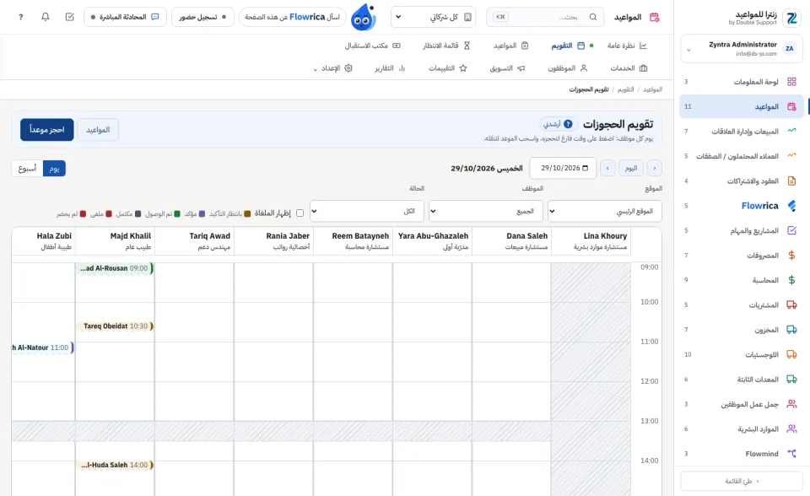Click the أرشدني help circle icon
The width and height of the screenshot is (810, 496).
tap(568, 124)
